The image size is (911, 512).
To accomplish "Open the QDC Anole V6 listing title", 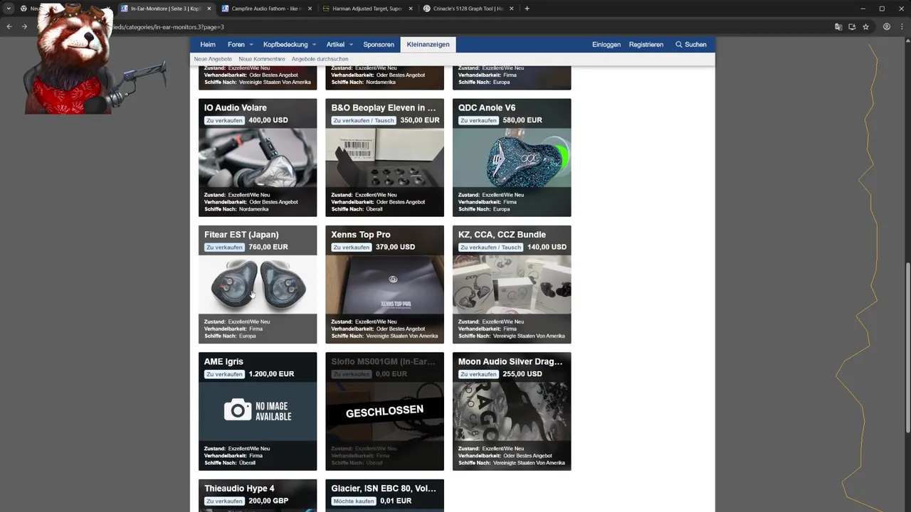I will 487,108.
